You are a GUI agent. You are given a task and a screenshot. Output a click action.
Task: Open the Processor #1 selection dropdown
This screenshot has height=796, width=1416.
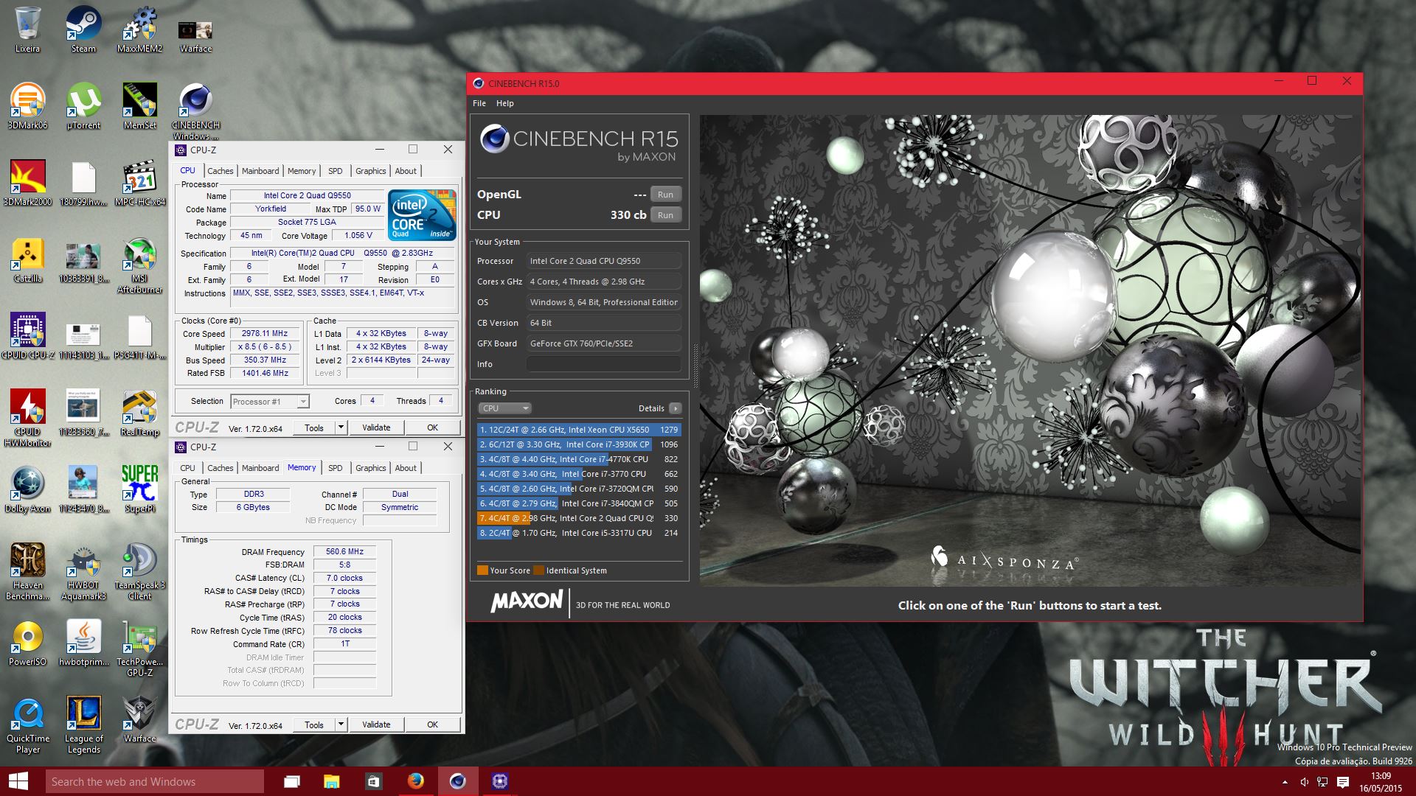click(270, 402)
